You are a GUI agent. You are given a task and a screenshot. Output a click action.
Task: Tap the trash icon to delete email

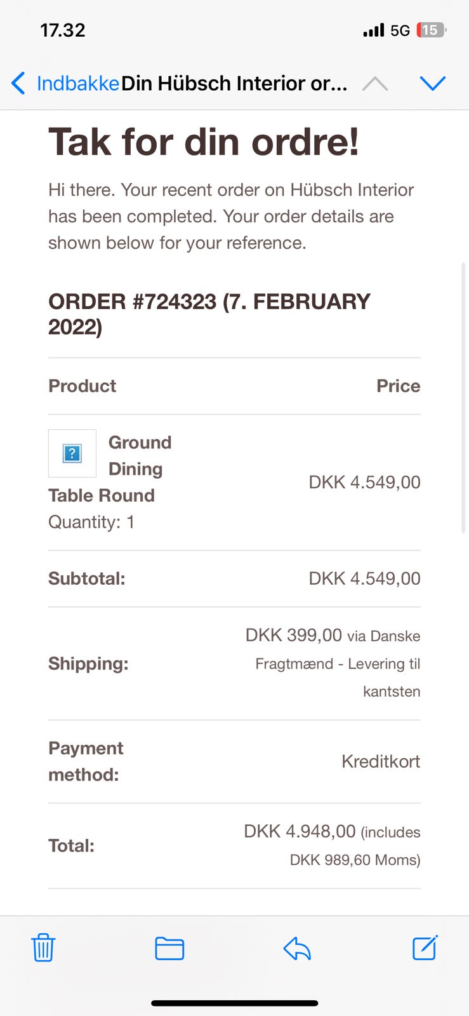43,947
